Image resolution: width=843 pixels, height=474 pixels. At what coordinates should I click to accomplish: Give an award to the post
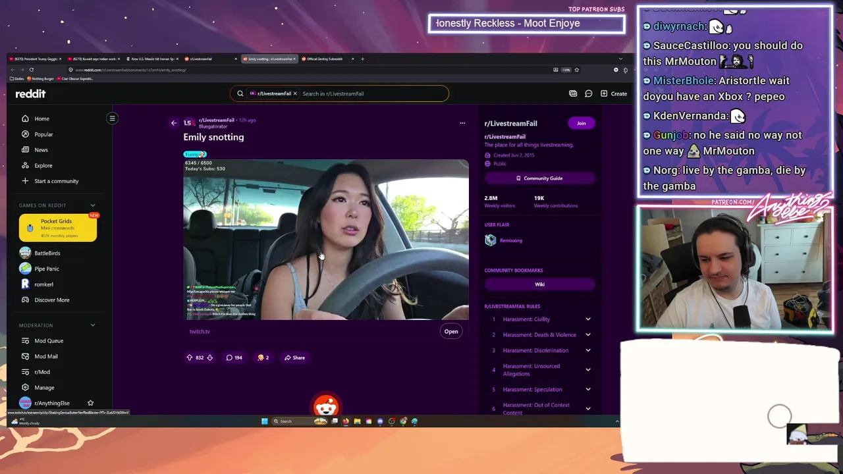pyautogui.click(x=263, y=357)
